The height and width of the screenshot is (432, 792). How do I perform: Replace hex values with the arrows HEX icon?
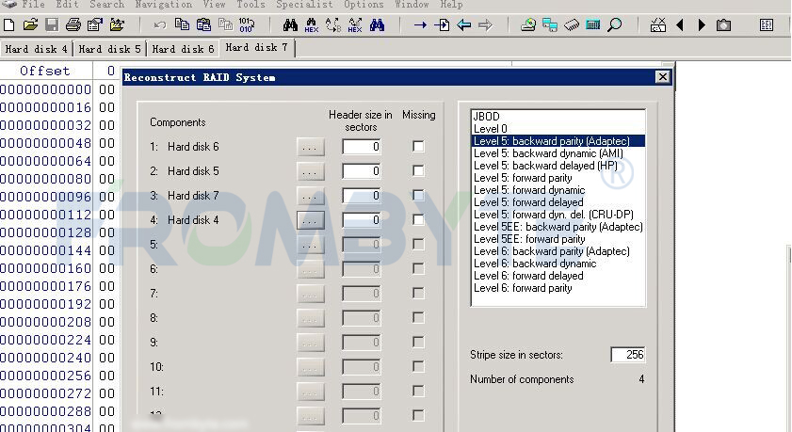click(355, 25)
